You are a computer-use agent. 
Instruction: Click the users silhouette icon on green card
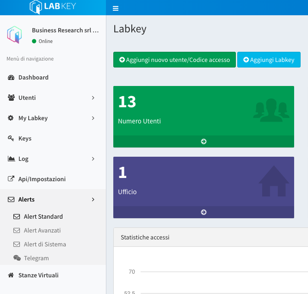pyautogui.click(x=271, y=110)
